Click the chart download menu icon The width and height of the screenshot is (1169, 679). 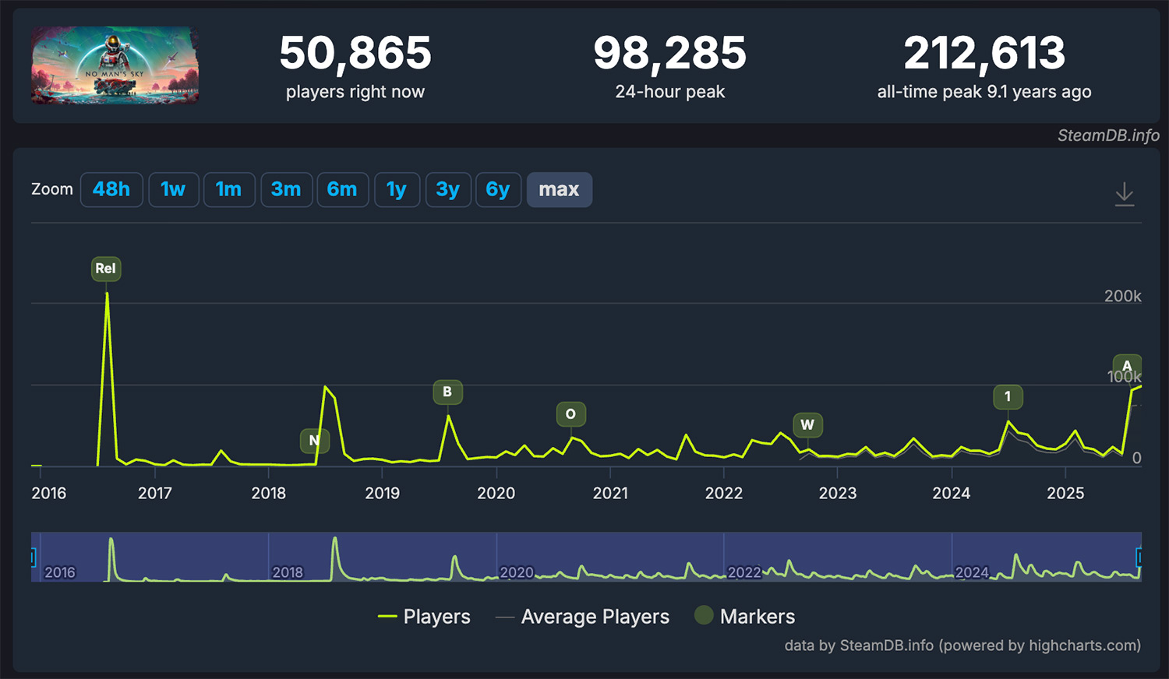coord(1124,194)
